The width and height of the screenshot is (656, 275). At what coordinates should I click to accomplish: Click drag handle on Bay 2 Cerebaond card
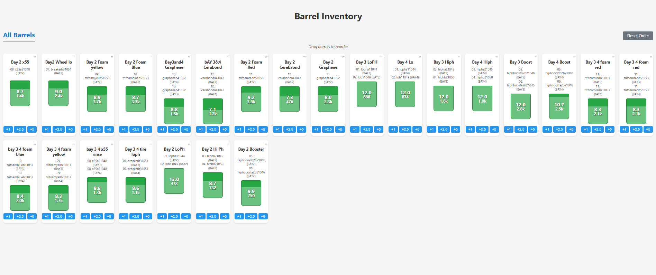304,57
